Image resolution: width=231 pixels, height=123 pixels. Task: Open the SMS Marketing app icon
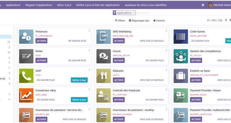coord(103,37)
